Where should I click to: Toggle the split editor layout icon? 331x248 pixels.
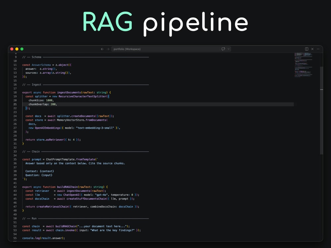tap(307, 49)
